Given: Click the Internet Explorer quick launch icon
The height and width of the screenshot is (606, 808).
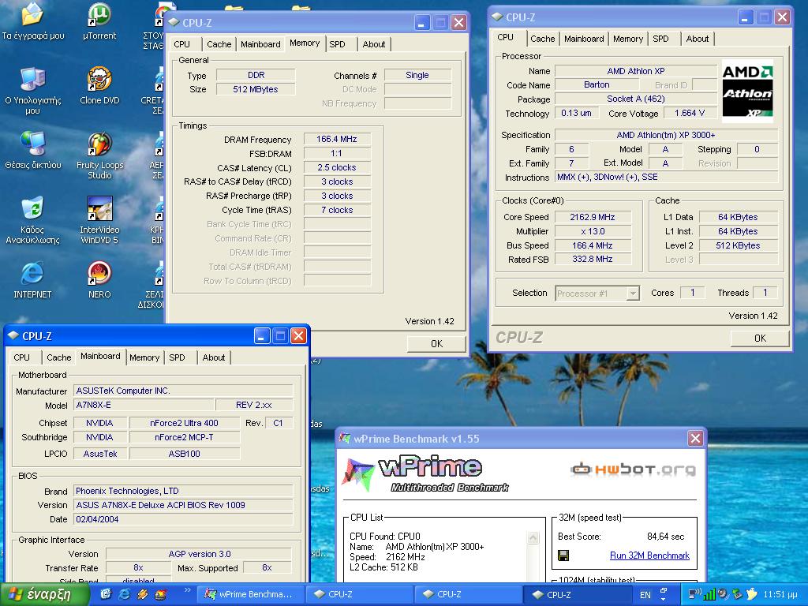Looking at the screenshot, I should tap(124, 594).
